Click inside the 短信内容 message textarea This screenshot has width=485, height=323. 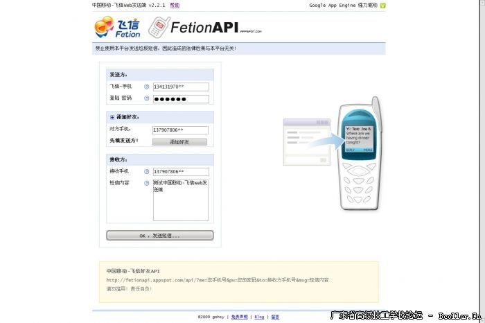pos(181,200)
